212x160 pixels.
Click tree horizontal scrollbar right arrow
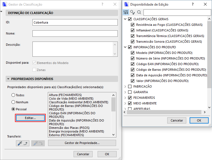(x=205, y=112)
